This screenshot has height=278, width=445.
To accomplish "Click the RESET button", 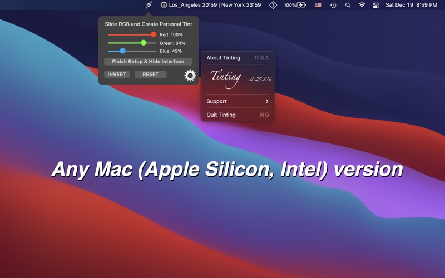I will click(150, 75).
